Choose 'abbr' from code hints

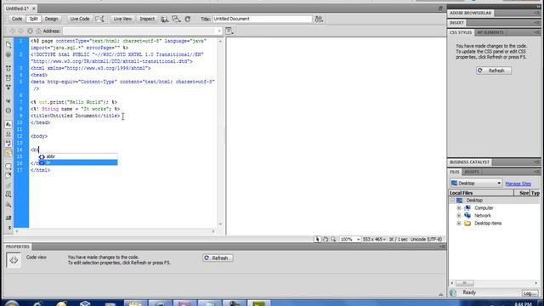tap(78, 156)
